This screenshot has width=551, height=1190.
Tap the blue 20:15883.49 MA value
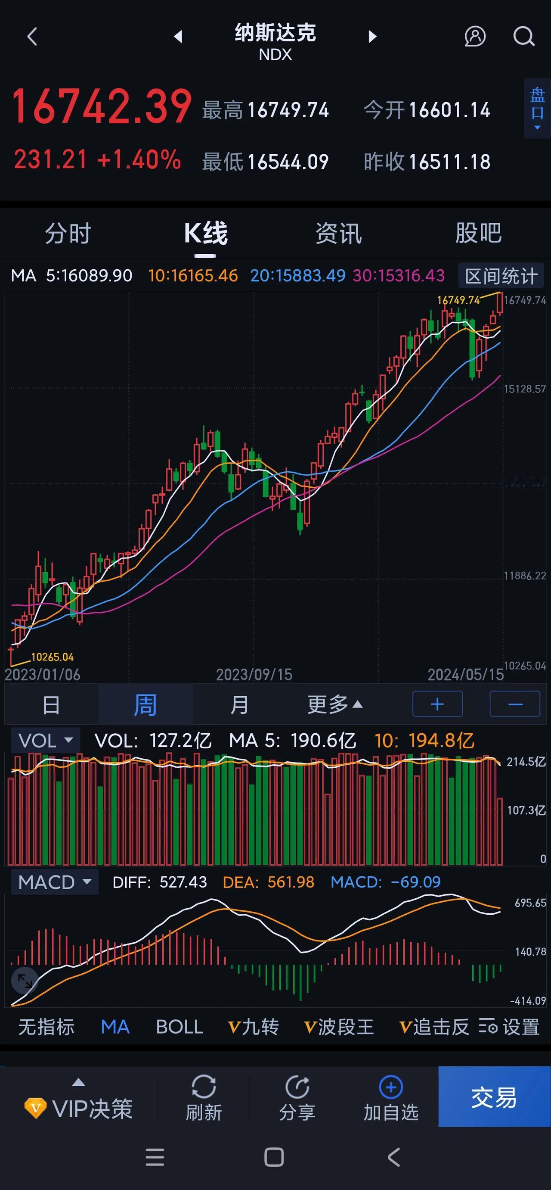(x=297, y=276)
